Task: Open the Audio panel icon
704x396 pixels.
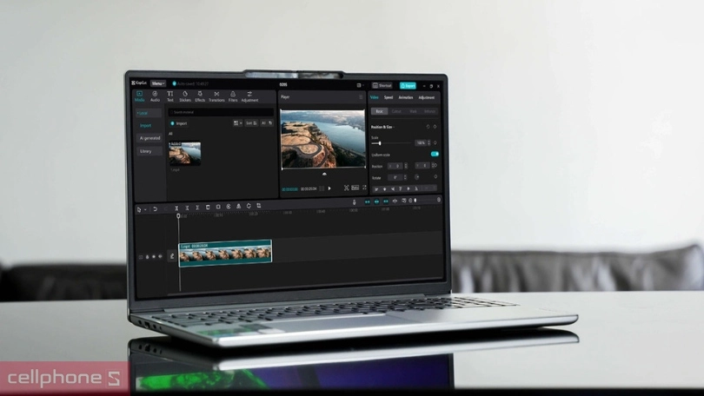Action: 155,96
